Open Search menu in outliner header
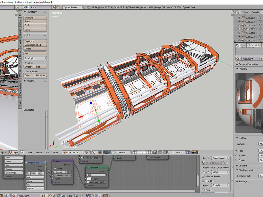 tap(255, 12)
